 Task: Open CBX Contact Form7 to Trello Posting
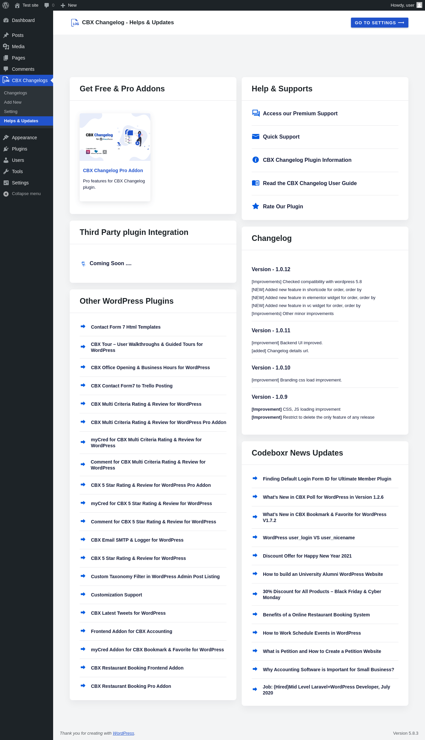132,386
